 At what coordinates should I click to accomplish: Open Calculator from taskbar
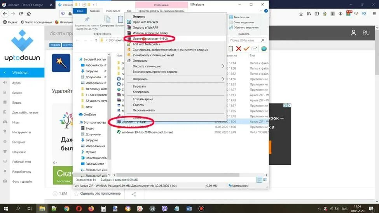pyautogui.click(x=103, y=208)
